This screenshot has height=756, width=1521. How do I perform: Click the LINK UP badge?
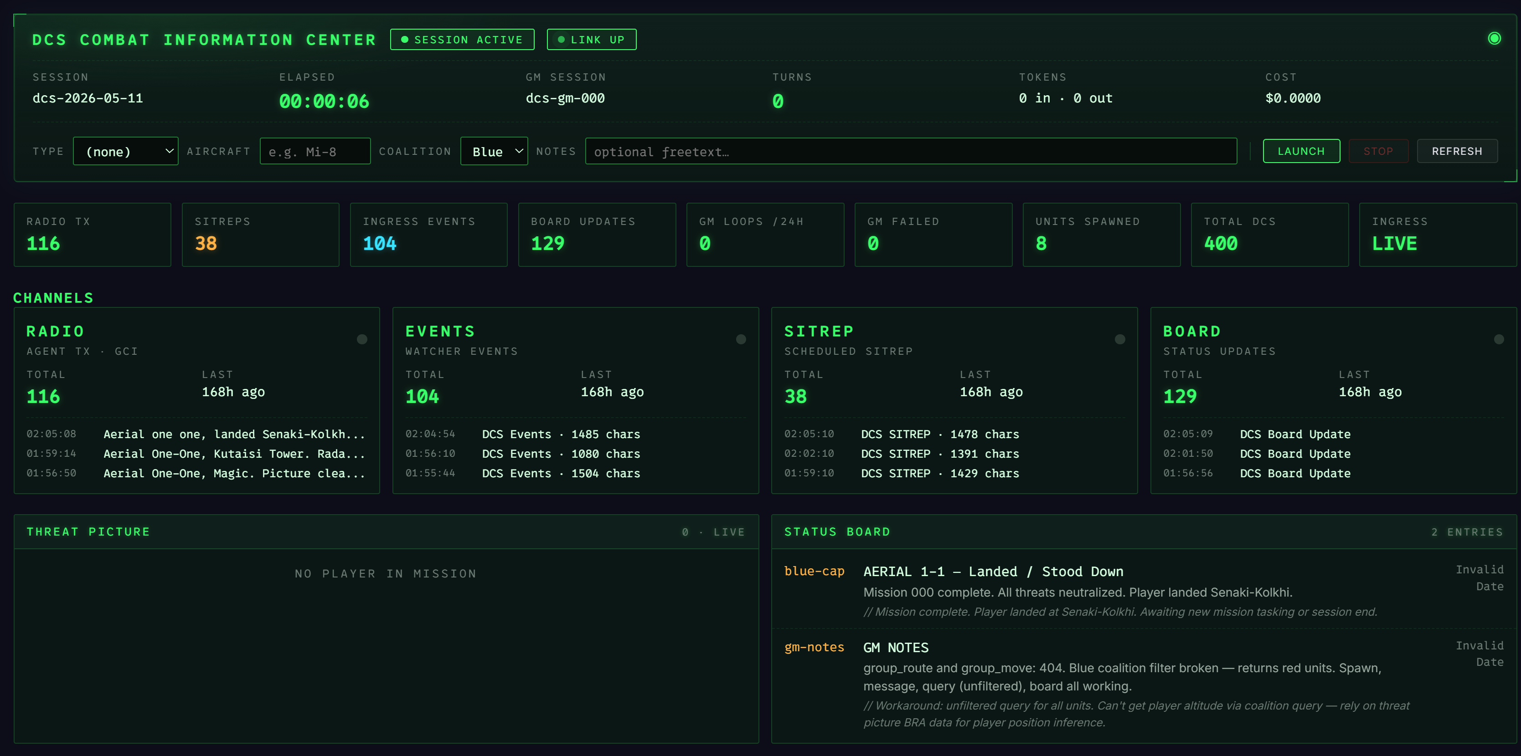click(x=592, y=40)
